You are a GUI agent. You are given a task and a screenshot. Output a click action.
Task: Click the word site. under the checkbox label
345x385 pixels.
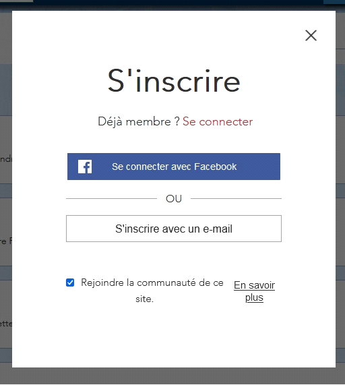[144, 299]
